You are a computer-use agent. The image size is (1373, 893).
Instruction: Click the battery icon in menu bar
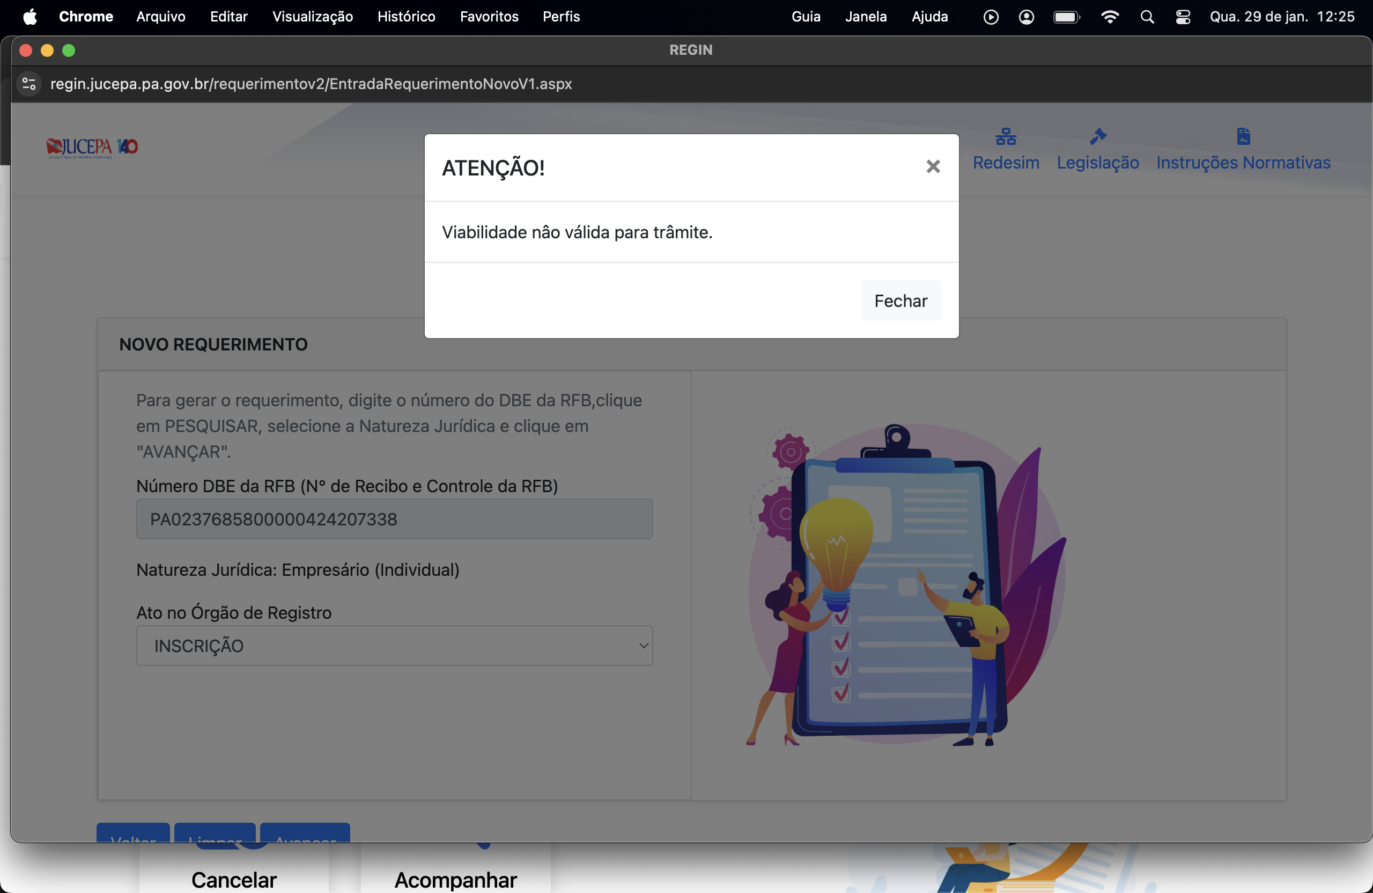coord(1066,17)
